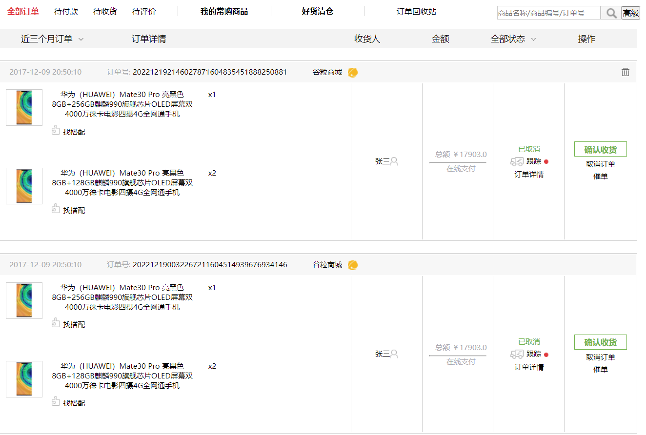Image resolution: width=646 pixels, height=435 pixels.
Task: Click 跟踪 tracking link in order 250881
Action: coord(534,161)
